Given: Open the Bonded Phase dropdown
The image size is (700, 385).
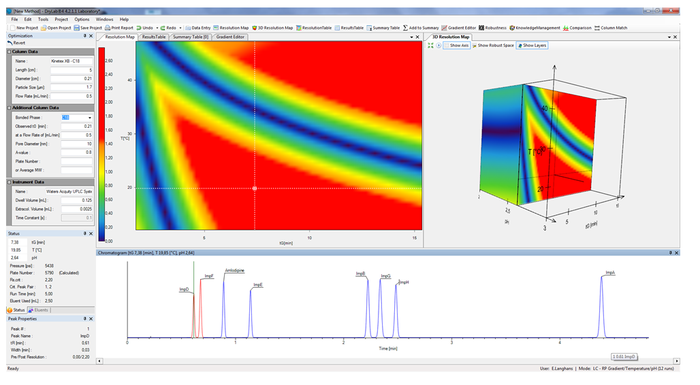Looking at the screenshot, I should click(89, 118).
